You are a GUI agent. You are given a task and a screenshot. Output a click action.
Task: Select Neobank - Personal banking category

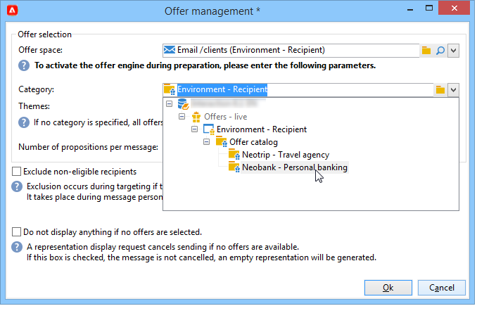pos(295,167)
